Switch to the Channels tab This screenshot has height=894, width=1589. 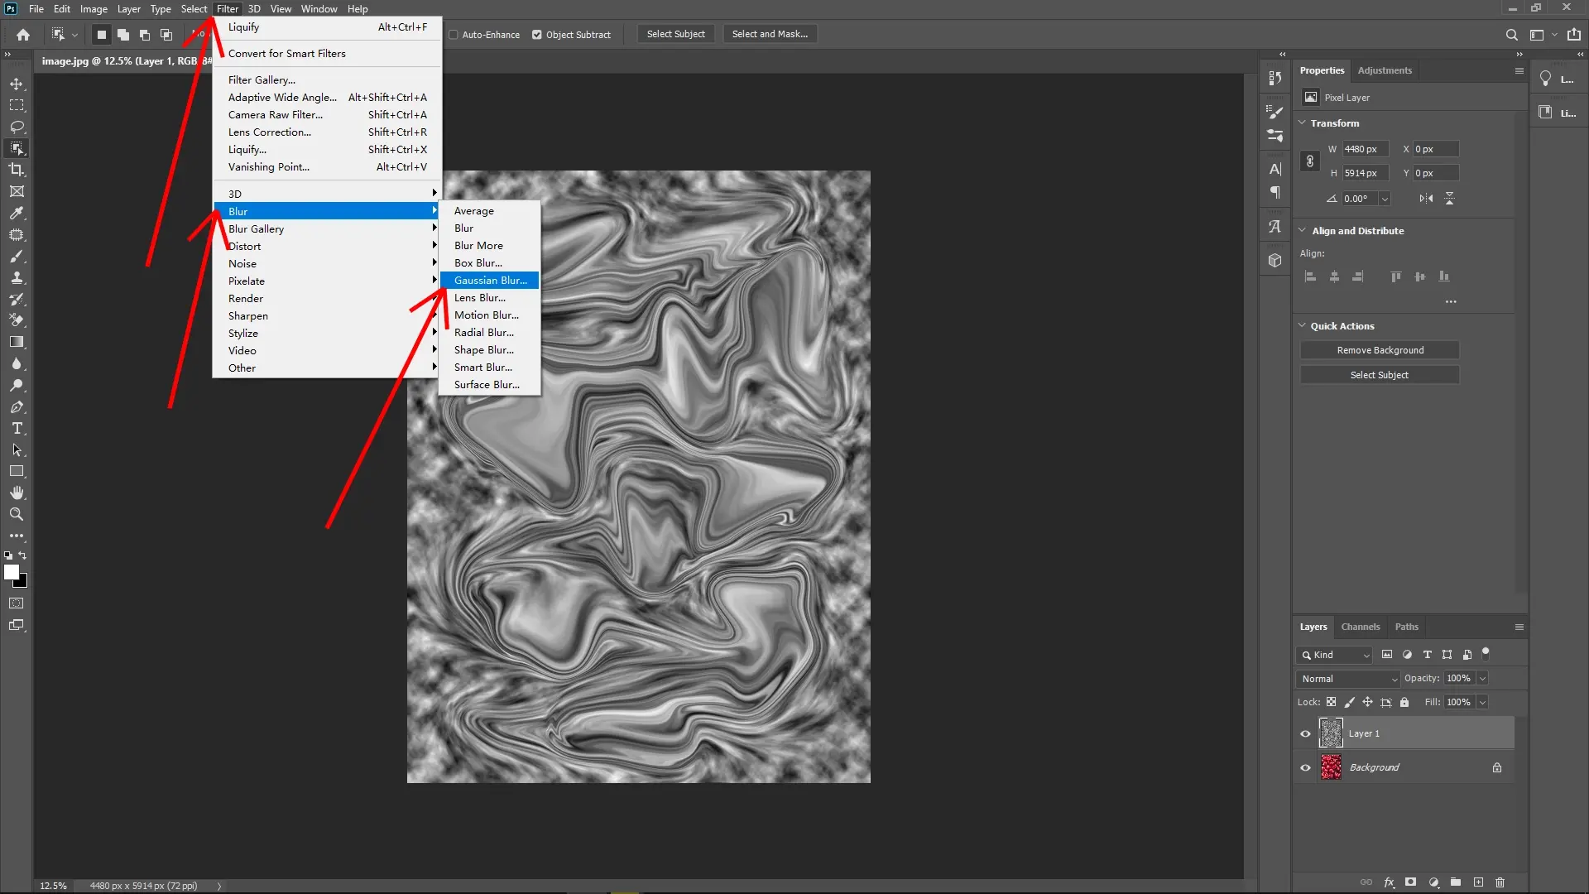tap(1360, 627)
